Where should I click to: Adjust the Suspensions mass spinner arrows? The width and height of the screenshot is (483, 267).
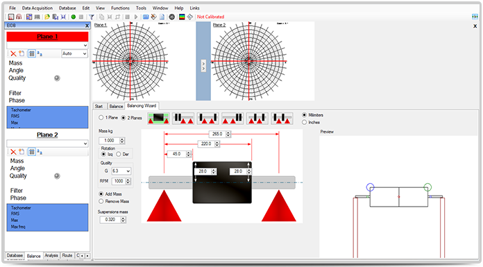[124, 220]
